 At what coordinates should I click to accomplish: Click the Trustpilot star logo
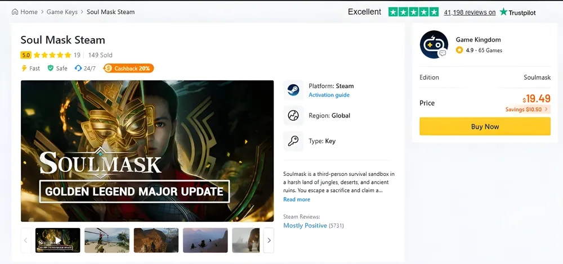pos(503,12)
